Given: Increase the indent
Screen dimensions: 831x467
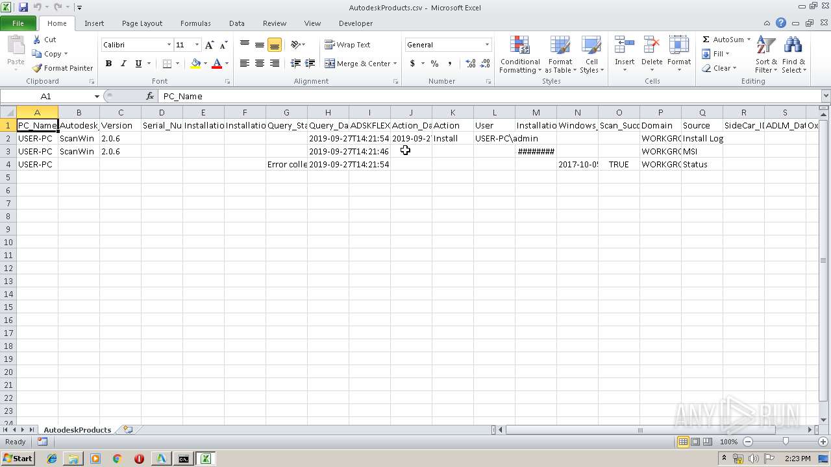Looking at the screenshot, I should [x=310, y=64].
